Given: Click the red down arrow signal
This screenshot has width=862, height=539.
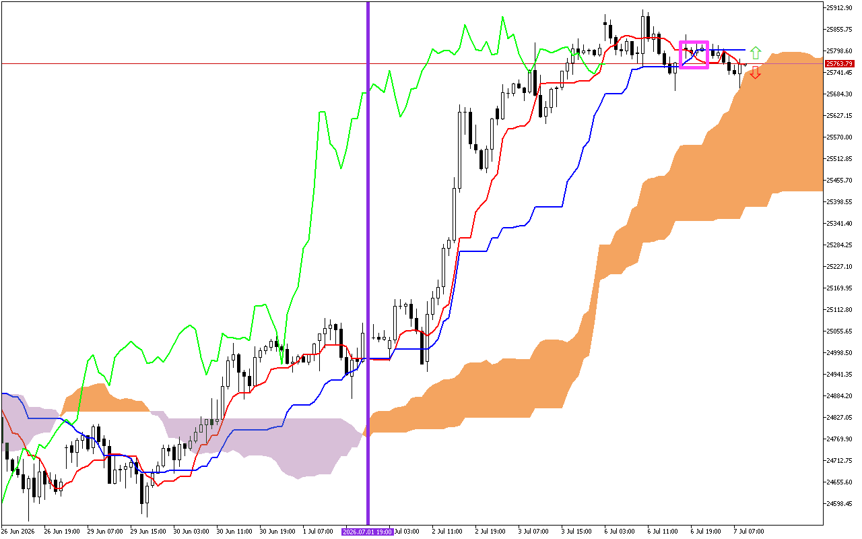Looking at the screenshot, I should 756,72.
